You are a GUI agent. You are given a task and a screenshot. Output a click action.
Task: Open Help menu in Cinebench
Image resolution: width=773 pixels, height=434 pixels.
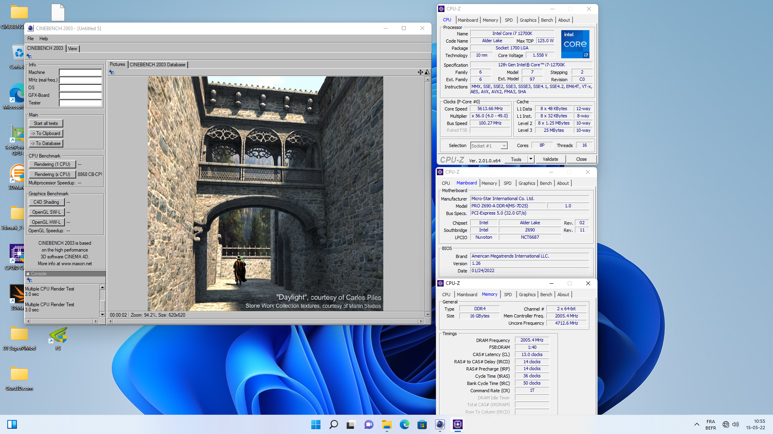coord(43,39)
